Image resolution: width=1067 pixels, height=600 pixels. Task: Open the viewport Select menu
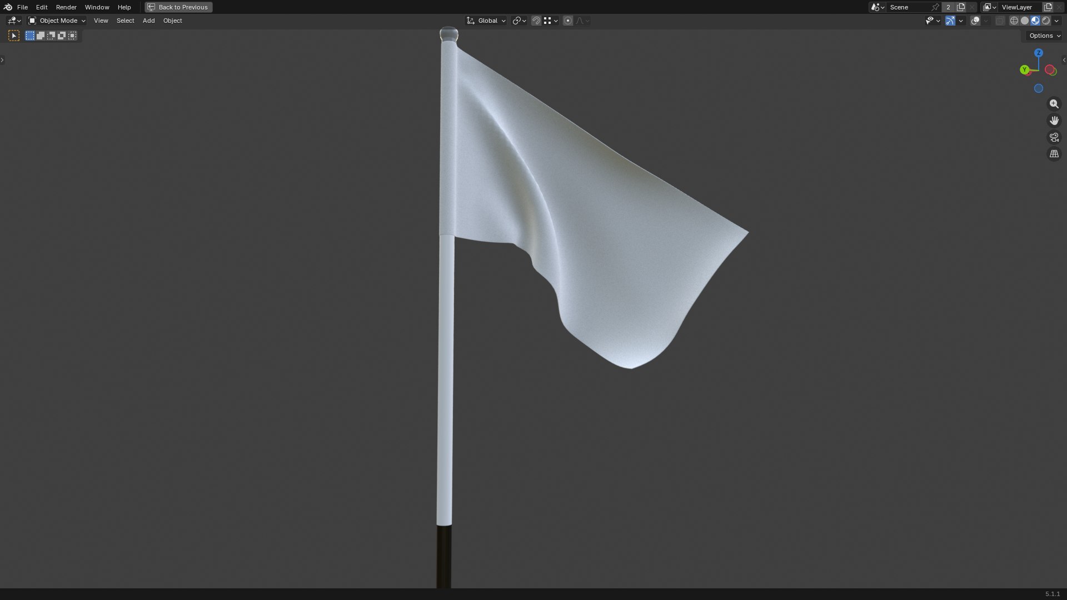[x=125, y=21]
